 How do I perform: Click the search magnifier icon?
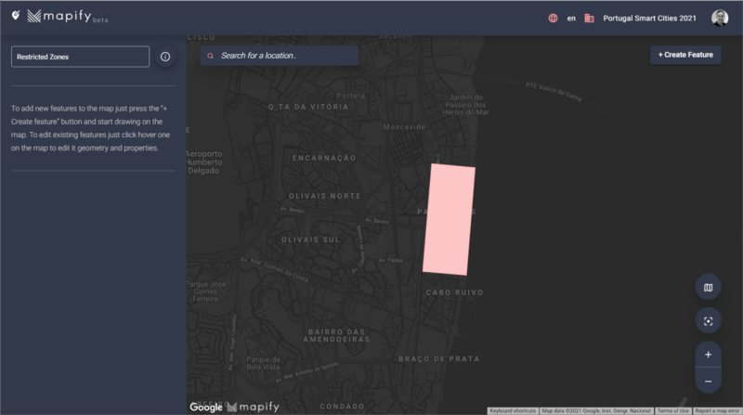[x=211, y=56]
